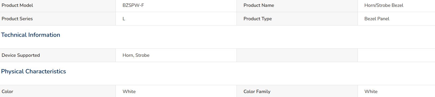Select the Horn/Strobe Bezel name value
The height and width of the screenshot is (97, 435).
point(384,5)
